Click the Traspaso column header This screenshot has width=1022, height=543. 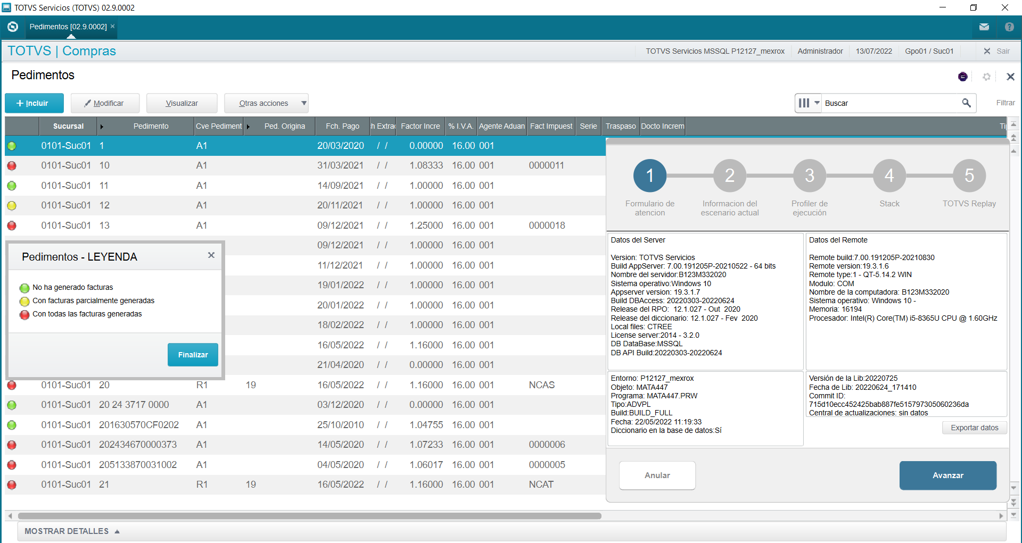pos(620,126)
